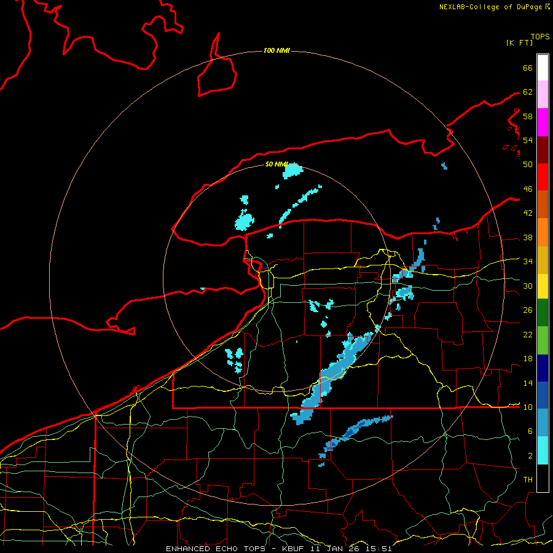
Task: Select the light green legend color band
Action: point(543,340)
